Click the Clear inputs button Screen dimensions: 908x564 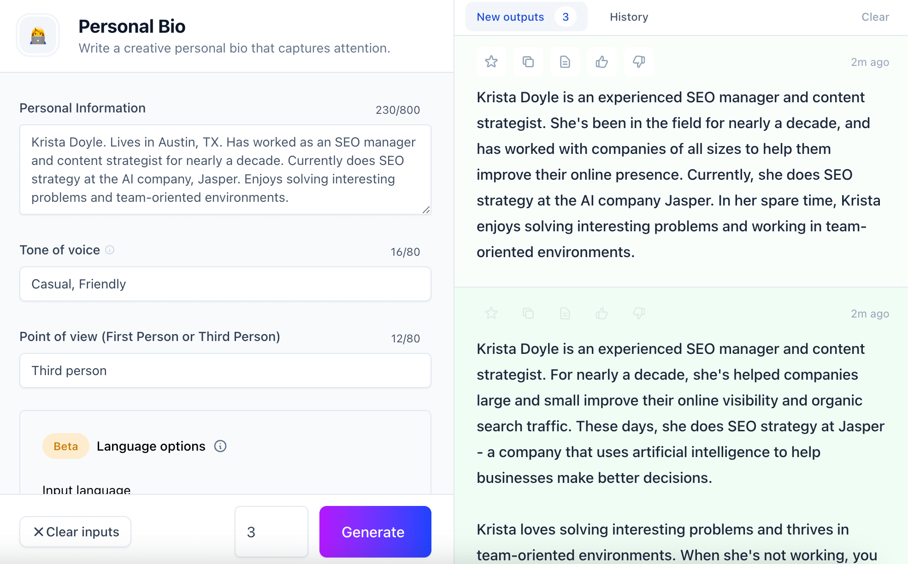click(x=76, y=532)
